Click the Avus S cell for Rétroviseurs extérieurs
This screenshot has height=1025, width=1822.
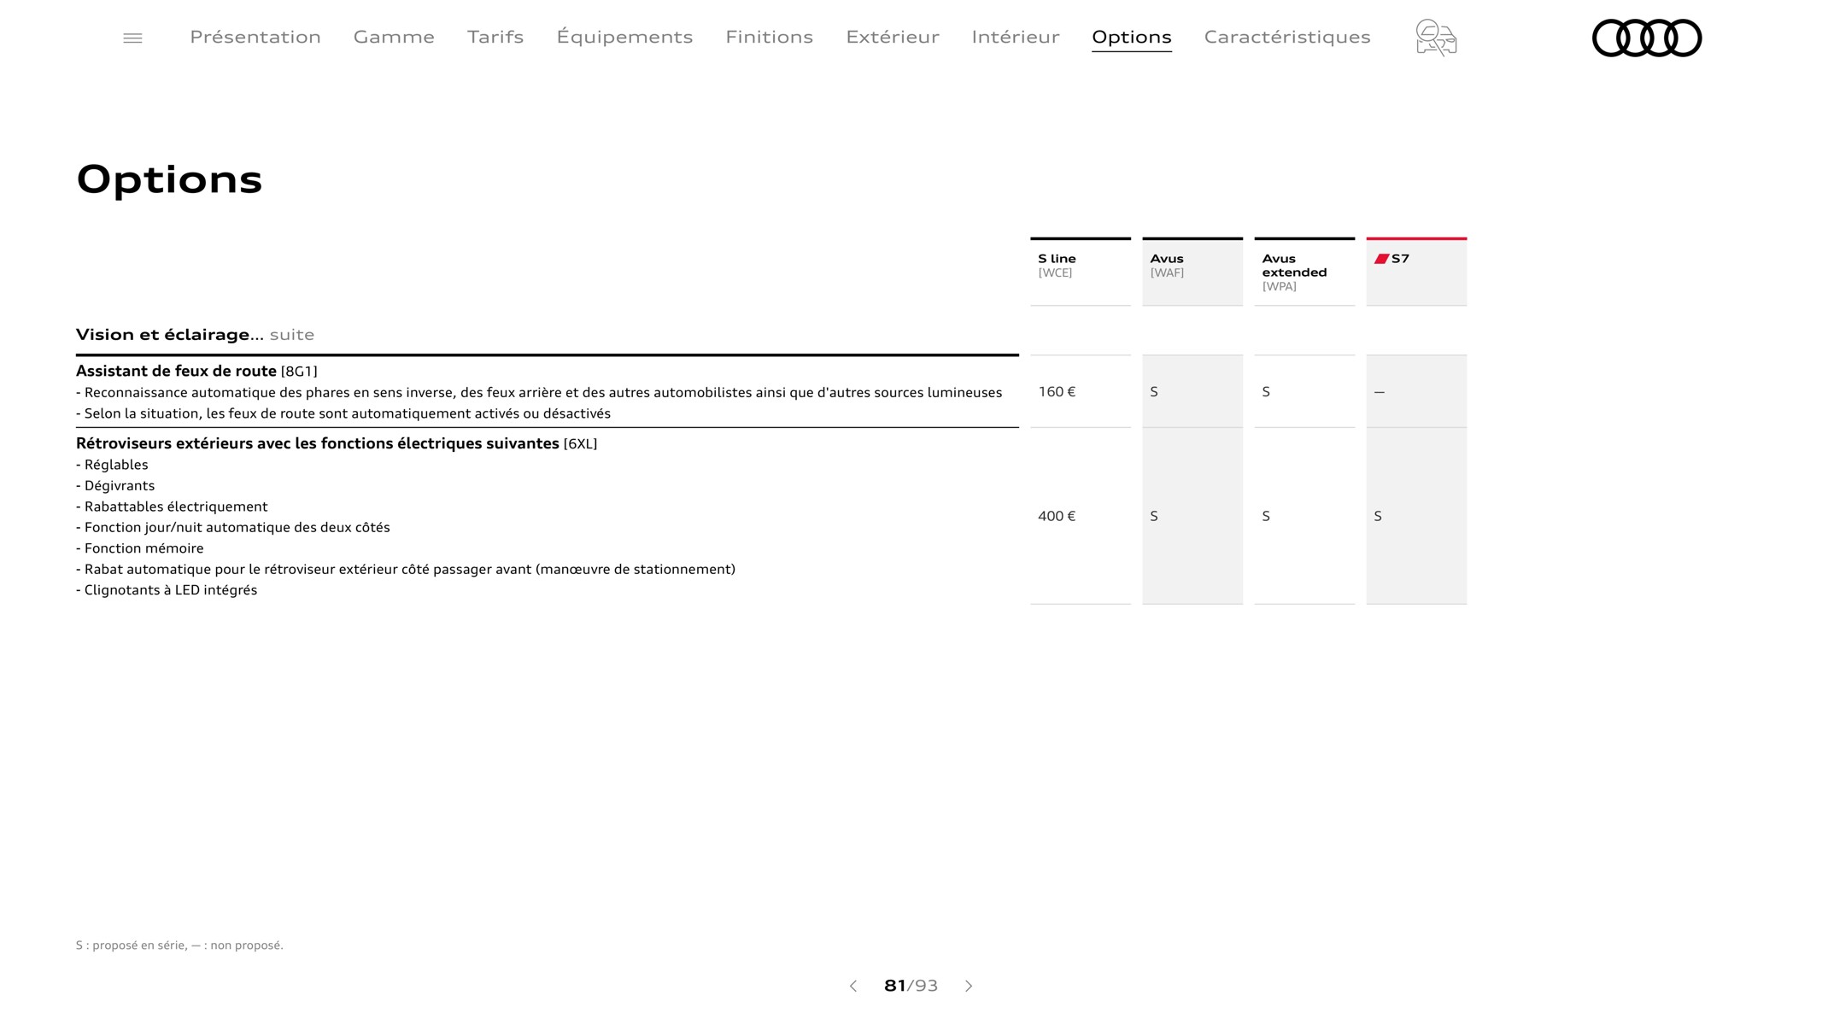(x=1192, y=516)
